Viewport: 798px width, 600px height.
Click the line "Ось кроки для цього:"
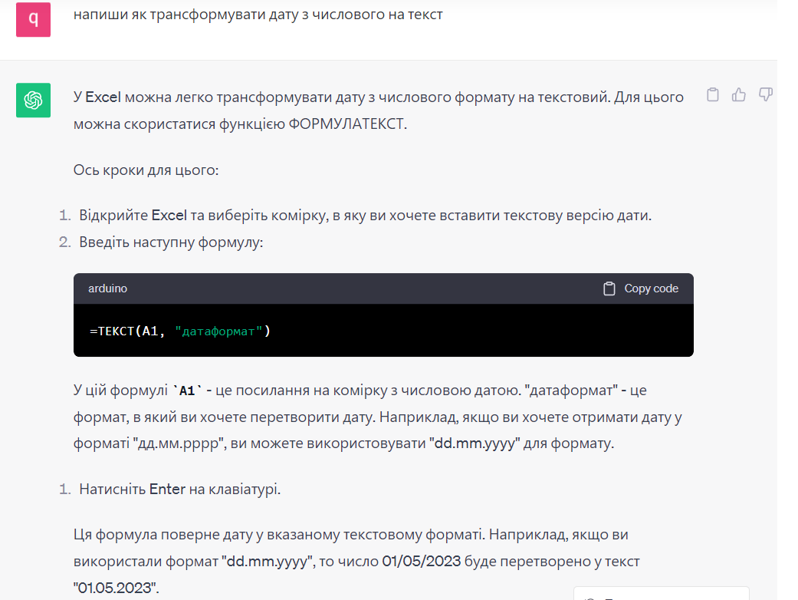point(146,170)
